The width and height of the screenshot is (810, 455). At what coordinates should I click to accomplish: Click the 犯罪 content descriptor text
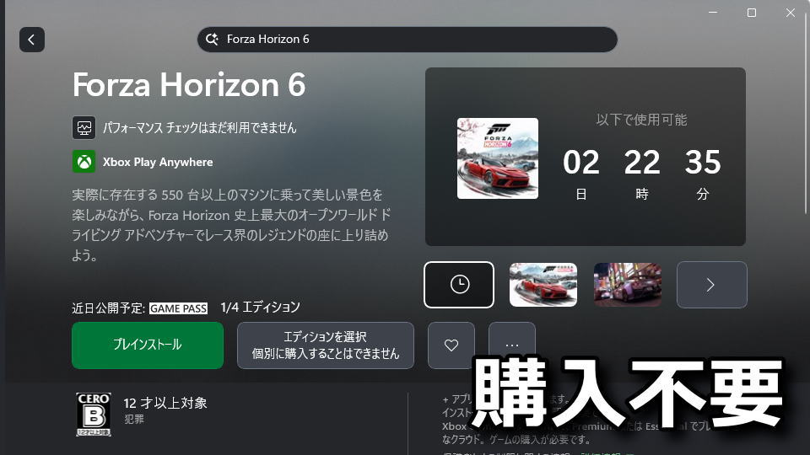coord(134,419)
